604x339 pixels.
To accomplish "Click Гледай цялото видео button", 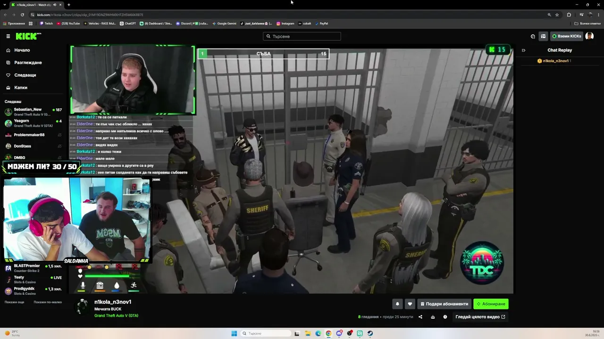I will coord(480,317).
